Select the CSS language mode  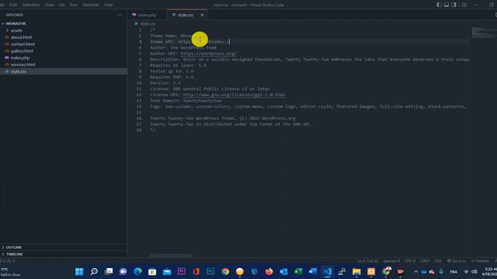[438, 261]
